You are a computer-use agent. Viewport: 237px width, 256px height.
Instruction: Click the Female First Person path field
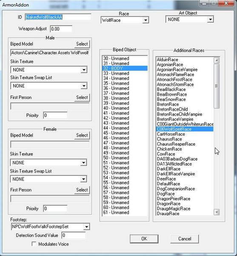(50, 198)
